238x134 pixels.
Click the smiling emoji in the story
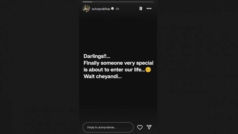(x=148, y=70)
